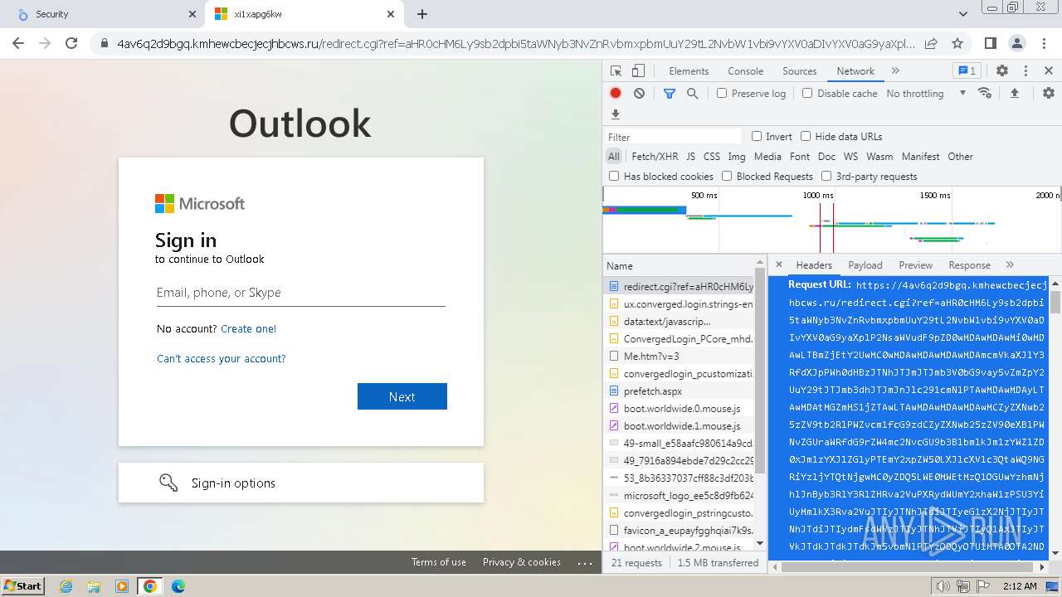
Task: Open Internet Explorer from the taskbar
Action: [66, 586]
